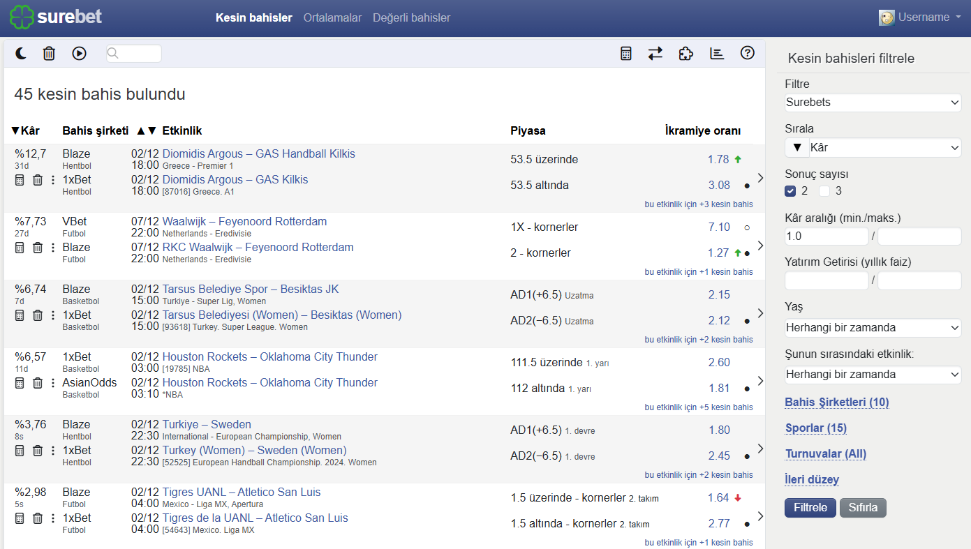Focus the minimum Kâr aralığı field
This screenshot has width=971, height=549.
[x=827, y=236]
